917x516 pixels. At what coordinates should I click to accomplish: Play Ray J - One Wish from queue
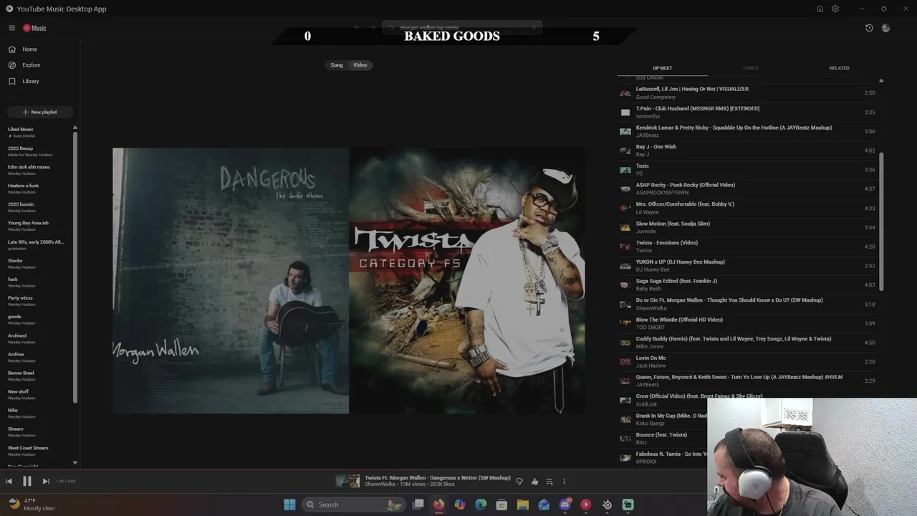click(747, 150)
